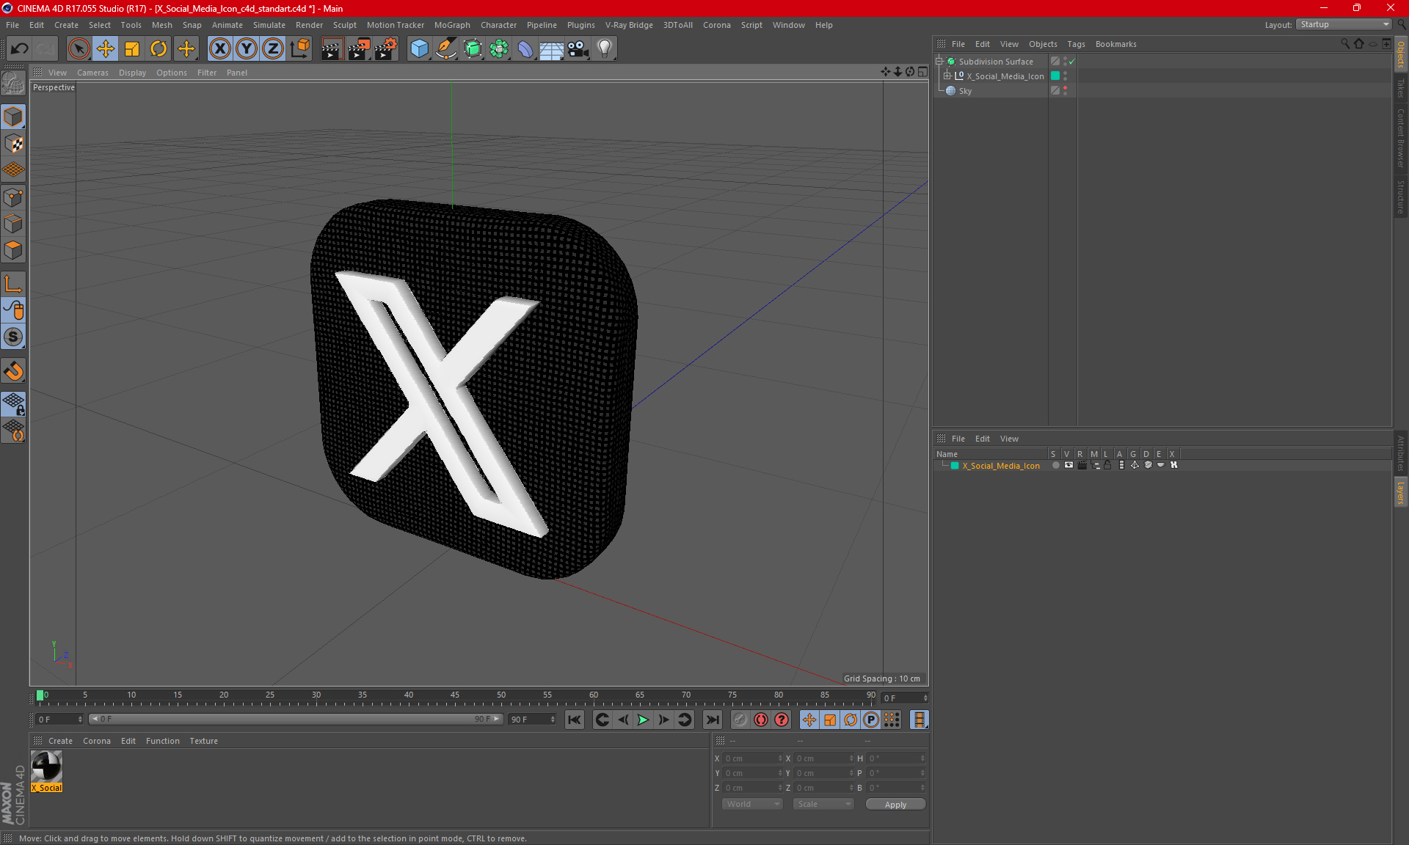The height and width of the screenshot is (845, 1409).
Task: Open the MoGraph menu
Action: 452,25
